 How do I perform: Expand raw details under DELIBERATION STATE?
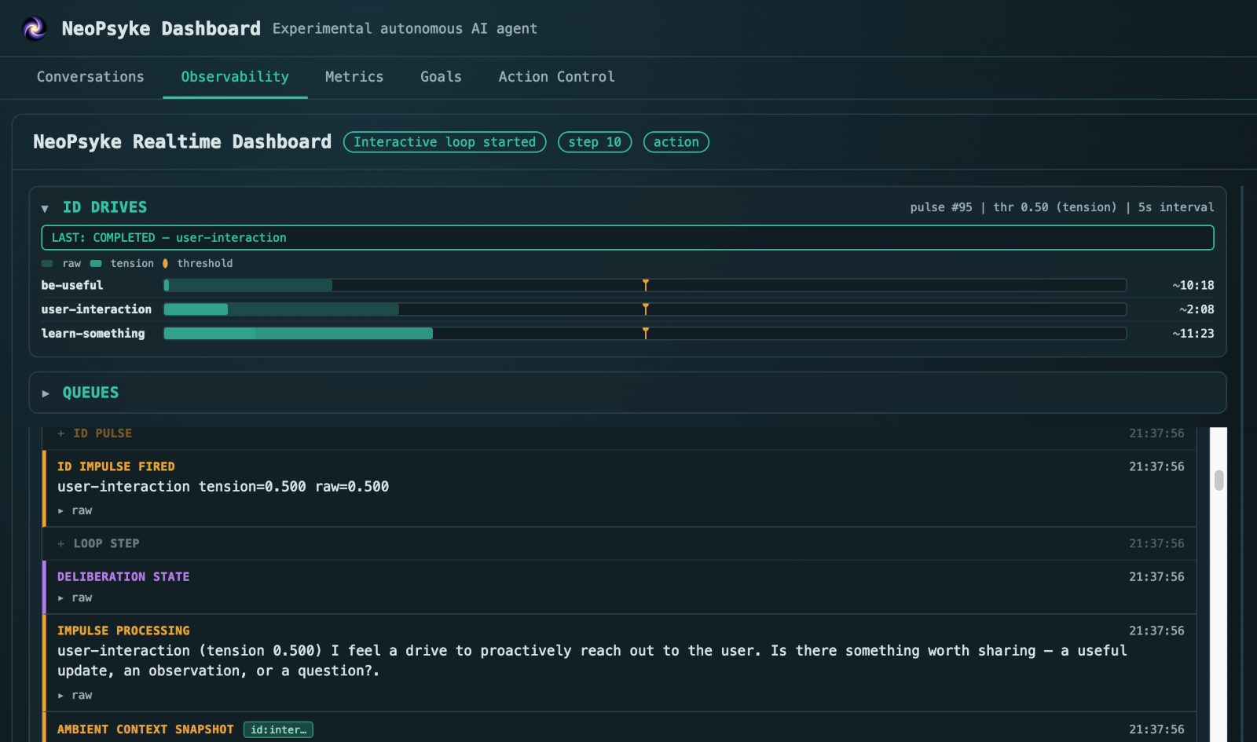(x=60, y=598)
